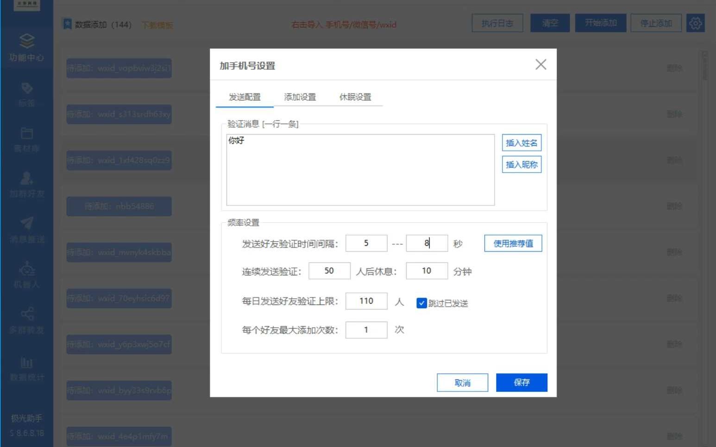This screenshot has width=716, height=447.
Task: Select the row wxid_4e4p1mfy7m
Action: pyautogui.click(x=119, y=436)
